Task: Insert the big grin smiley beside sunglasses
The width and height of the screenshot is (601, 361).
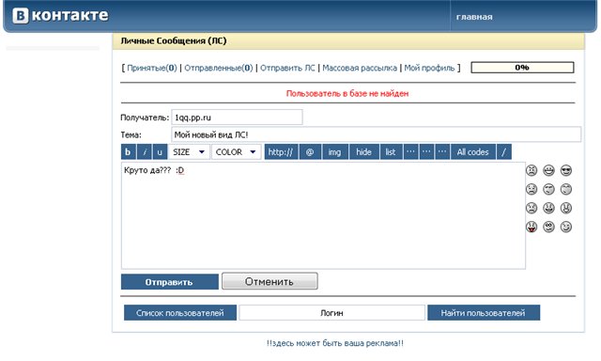Action: pyautogui.click(x=548, y=170)
